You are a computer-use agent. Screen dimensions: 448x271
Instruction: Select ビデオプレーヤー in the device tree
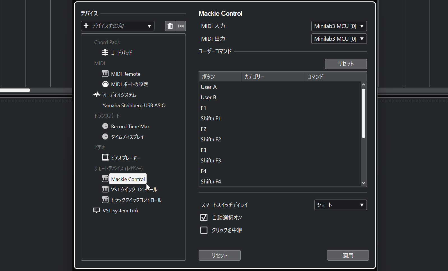[125, 158]
